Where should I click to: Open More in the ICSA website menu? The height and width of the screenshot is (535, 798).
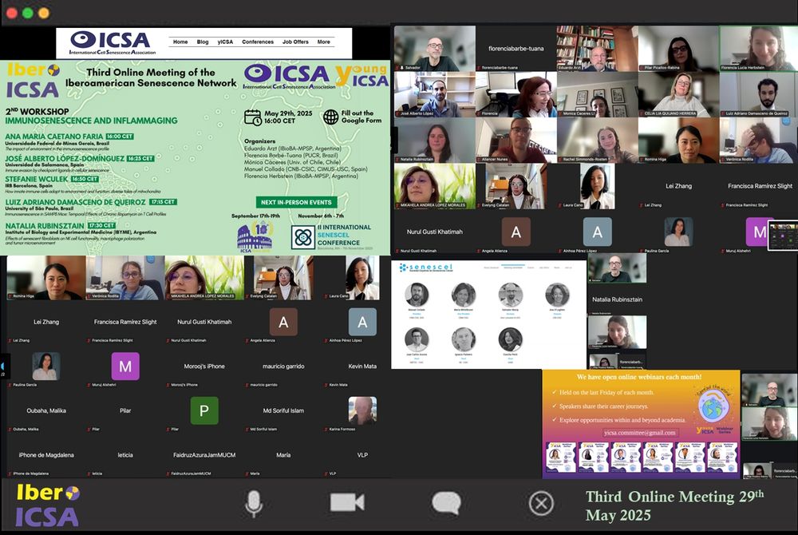[x=324, y=42]
